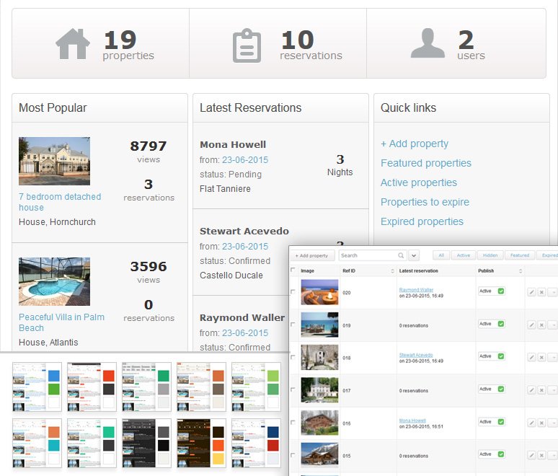Viewport: 558px width, 476px height.
Task: Select the dark gray and black theme preview
Action: click(146, 444)
